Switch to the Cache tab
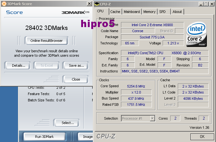216x142 pixels. (115, 12)
